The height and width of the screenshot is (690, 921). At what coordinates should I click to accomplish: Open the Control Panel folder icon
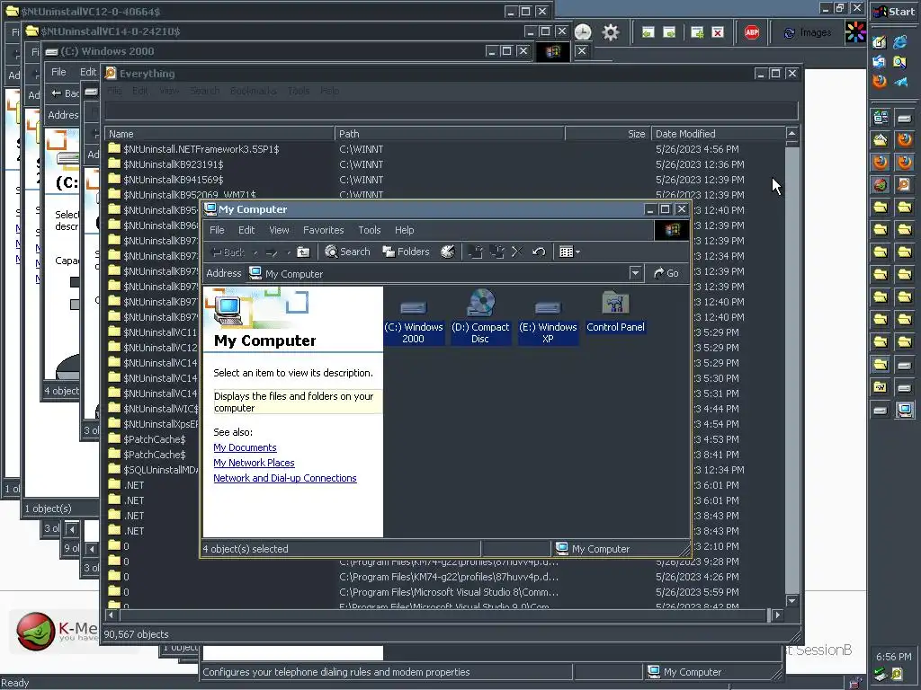point(615,312)
